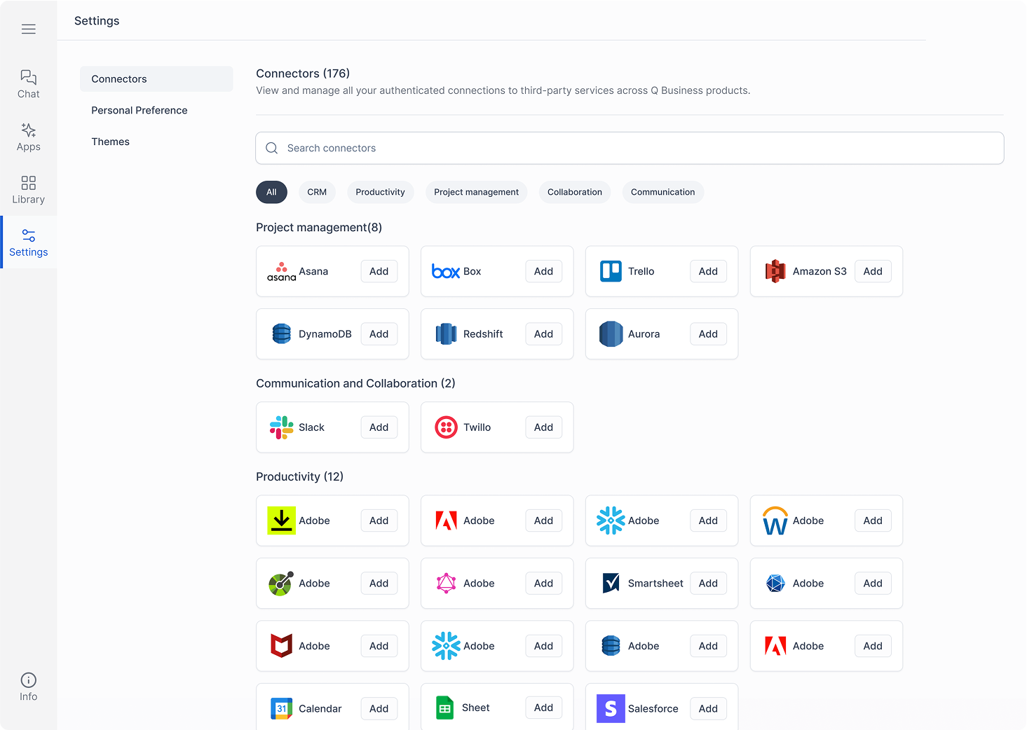The height and width of the screenshot is (730, 1027).
Task: Click the blue polyhedron Adobe card icon
Action: click(775, 583)
